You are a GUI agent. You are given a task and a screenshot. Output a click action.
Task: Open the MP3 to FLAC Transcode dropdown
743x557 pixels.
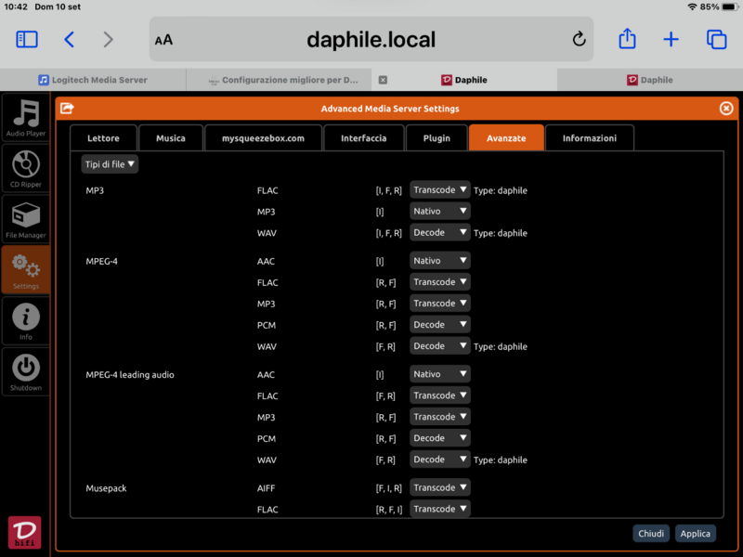(440, 190)
